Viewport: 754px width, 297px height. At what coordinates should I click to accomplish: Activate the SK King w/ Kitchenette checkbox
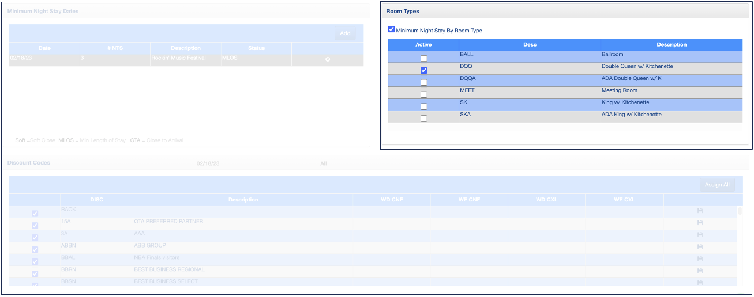[x=424, y=106]
